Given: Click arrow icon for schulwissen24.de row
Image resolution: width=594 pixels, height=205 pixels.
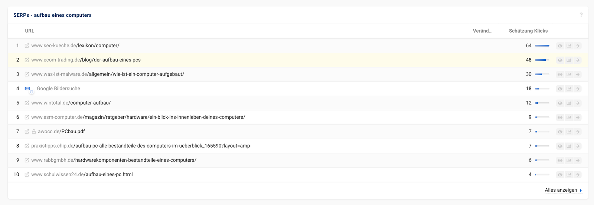Looking at the screenshot, I should point(577,175).
